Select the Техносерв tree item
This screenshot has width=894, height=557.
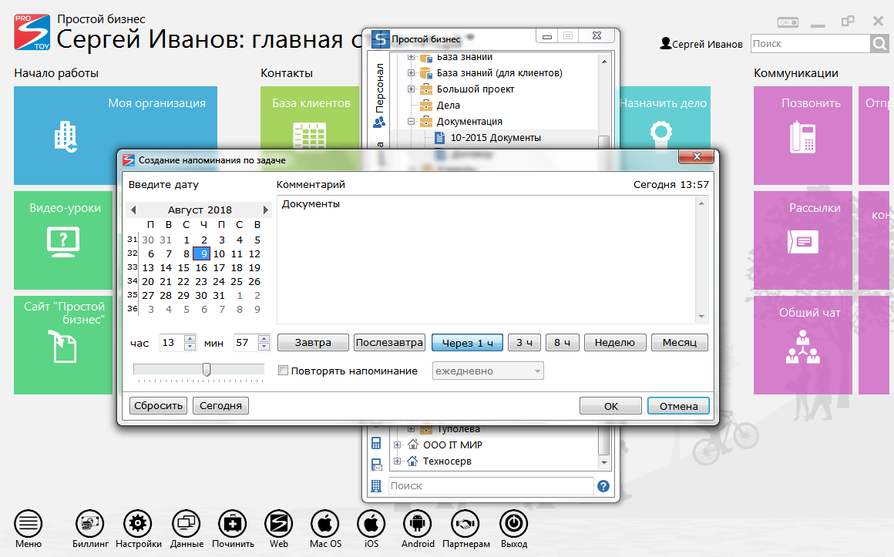coord(447,461)
